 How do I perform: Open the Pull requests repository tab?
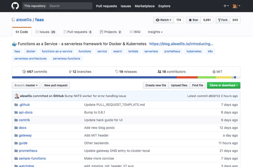coord(78,32)
